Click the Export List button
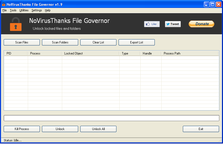 136,42
